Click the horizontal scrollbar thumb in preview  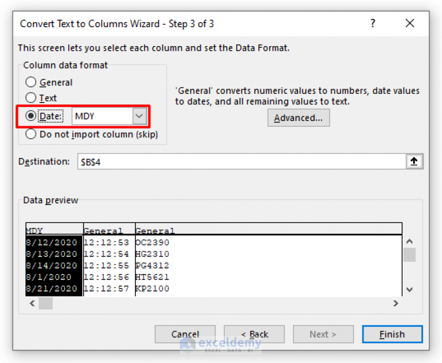coord(46,303)
